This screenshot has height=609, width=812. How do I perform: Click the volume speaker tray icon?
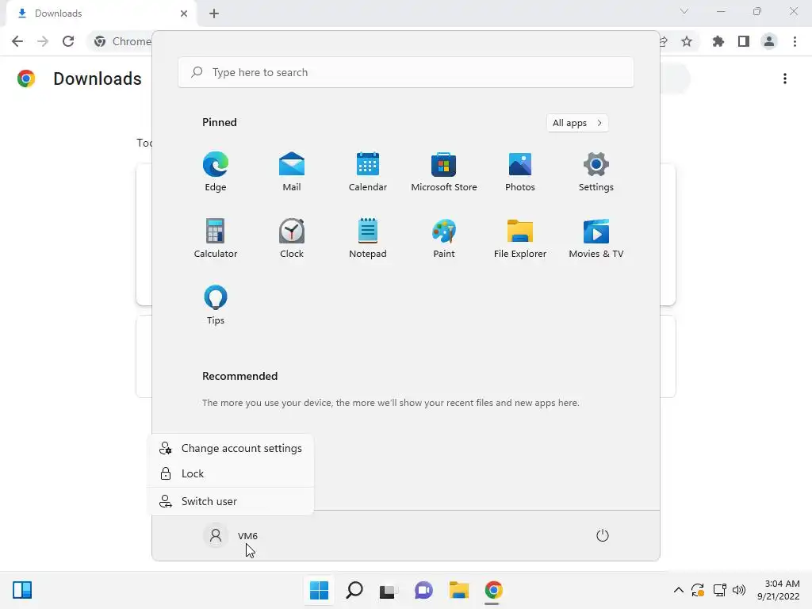[x=739, y=590]
